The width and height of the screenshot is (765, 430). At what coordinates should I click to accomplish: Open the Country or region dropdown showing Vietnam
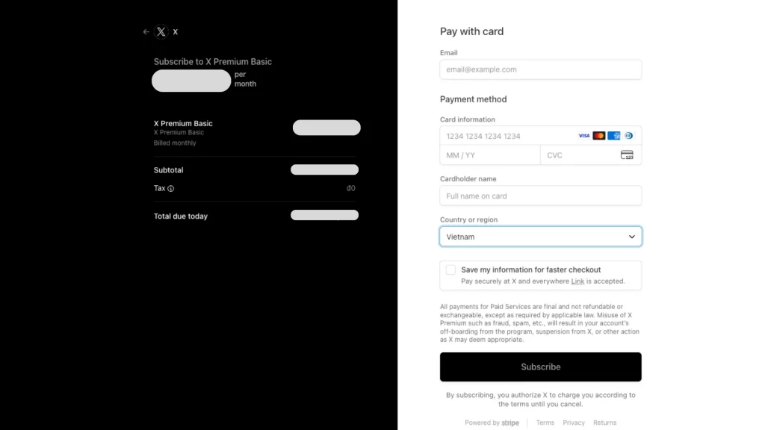[540, 237]
